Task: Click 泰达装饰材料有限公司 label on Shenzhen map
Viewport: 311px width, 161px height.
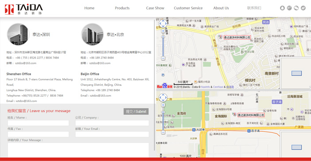Action: [x=237, y=37]
